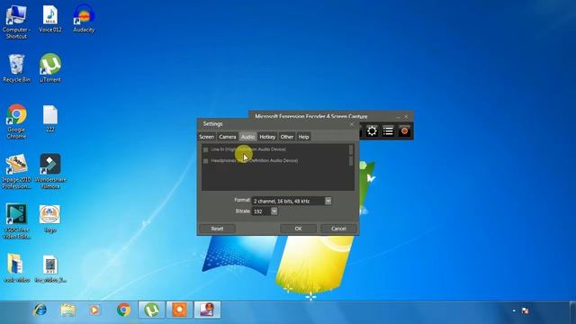Start recording with the red record button

click(x=404, y=131)
